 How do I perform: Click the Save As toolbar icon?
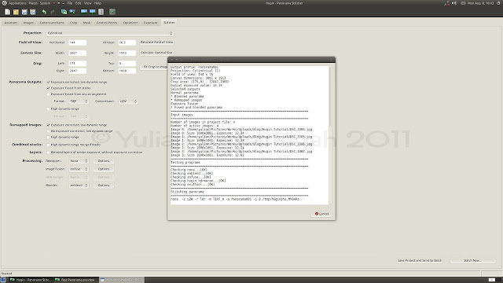point(33,12)
